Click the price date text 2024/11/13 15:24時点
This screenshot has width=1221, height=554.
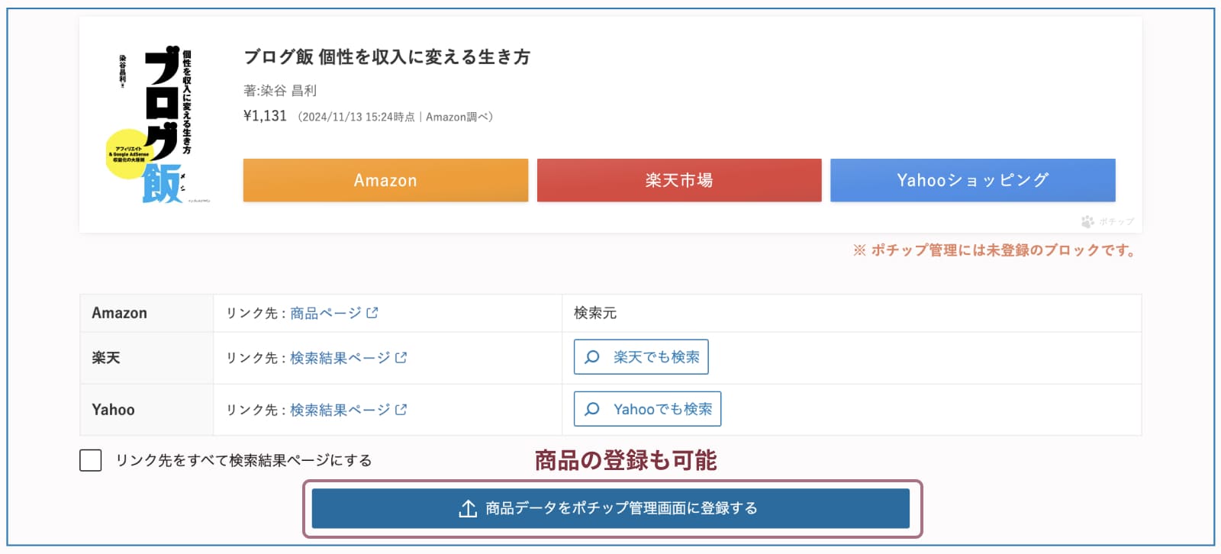358,117
